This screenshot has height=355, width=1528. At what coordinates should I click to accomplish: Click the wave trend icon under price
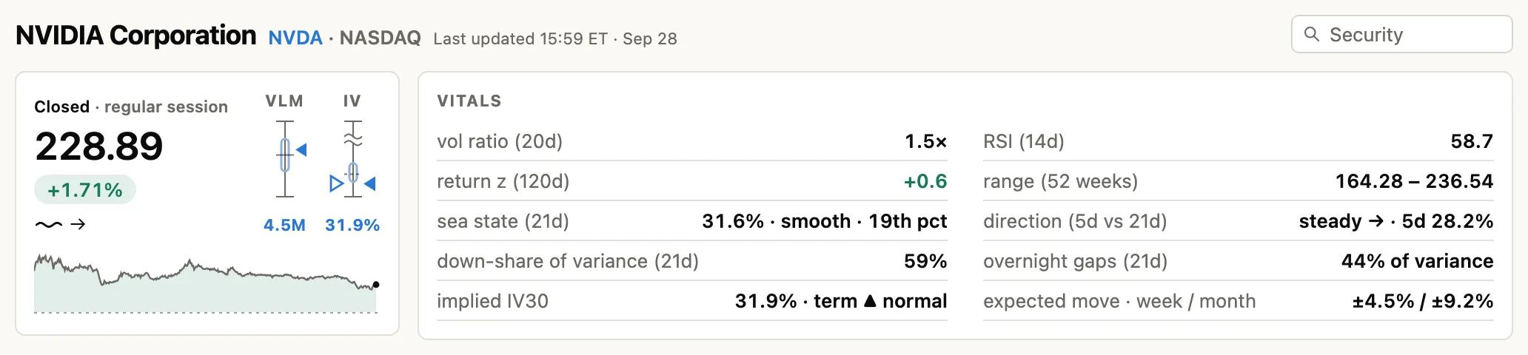point(48,224)
